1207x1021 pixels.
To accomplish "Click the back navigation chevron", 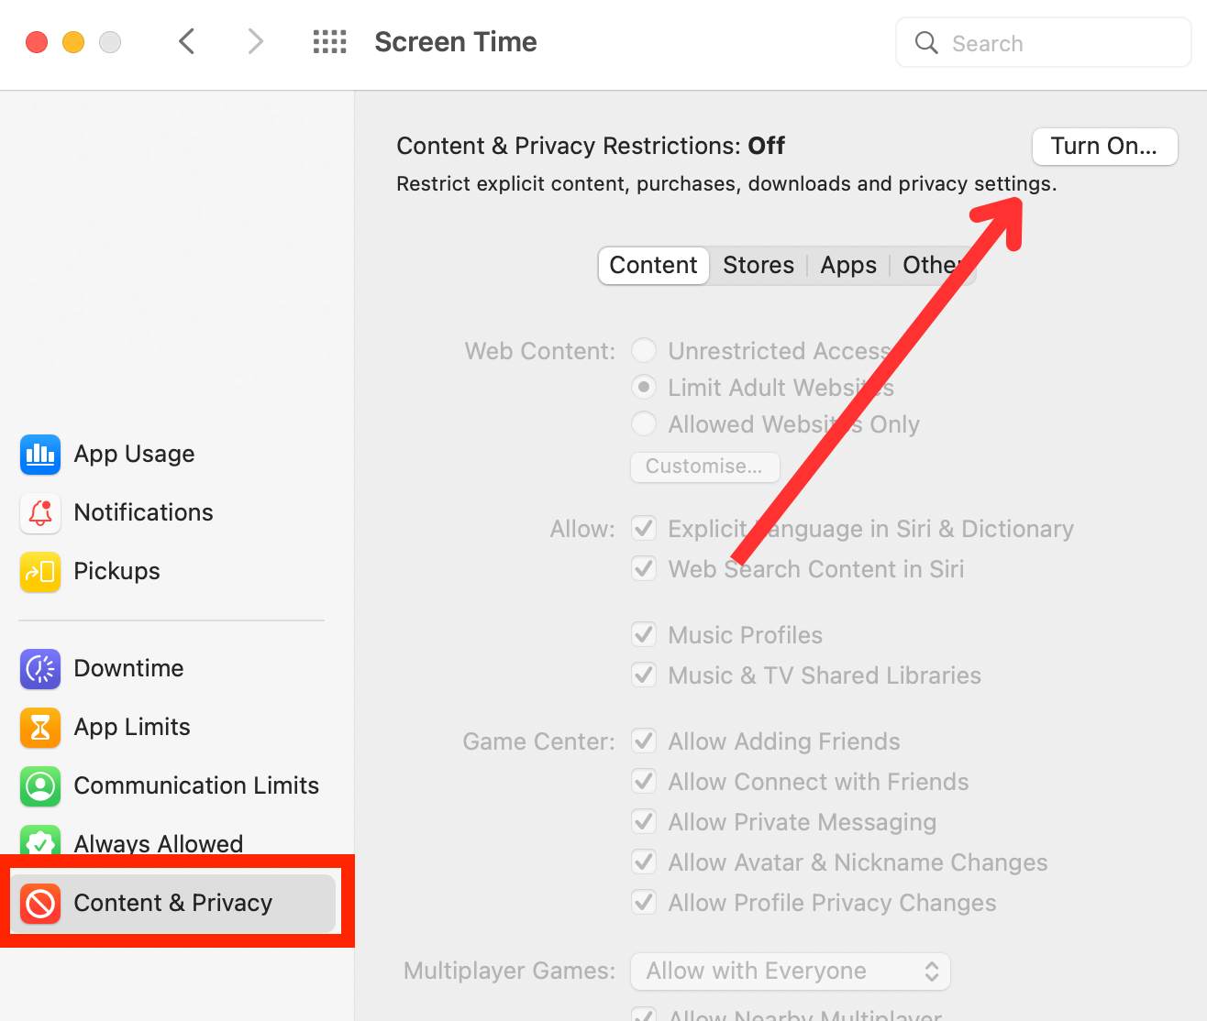I will (186, 41).
